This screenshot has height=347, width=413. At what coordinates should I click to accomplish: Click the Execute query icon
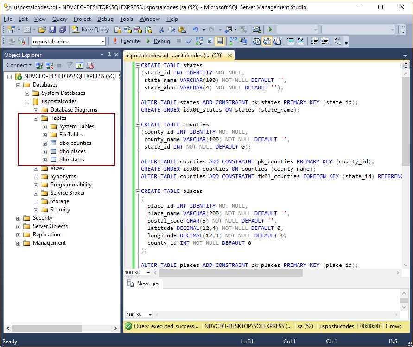(x=131, y=41)
